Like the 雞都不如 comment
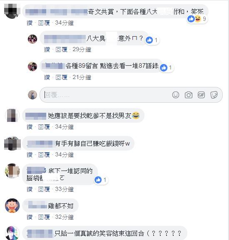 click(x=30, y=217)
